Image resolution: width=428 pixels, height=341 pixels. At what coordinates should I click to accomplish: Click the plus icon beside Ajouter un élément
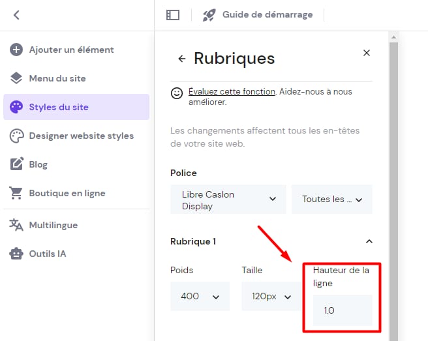pos(16,50)
